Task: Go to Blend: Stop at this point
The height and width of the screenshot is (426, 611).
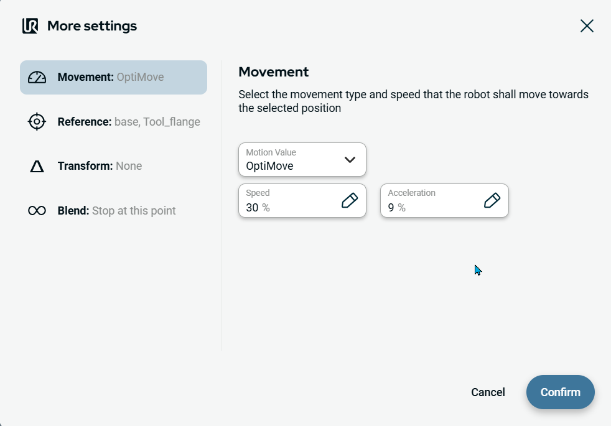Action: tap(116, 211)
